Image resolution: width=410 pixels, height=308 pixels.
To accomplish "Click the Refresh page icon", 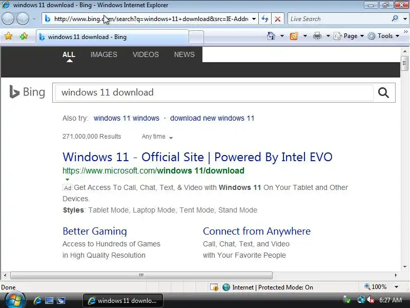I will [x=265, y=19].
